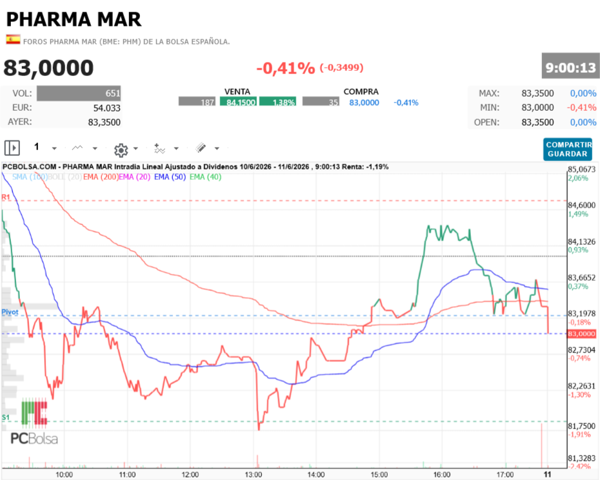
Task: Click the 11 date label on the time axis
Action: pos(548,474)
